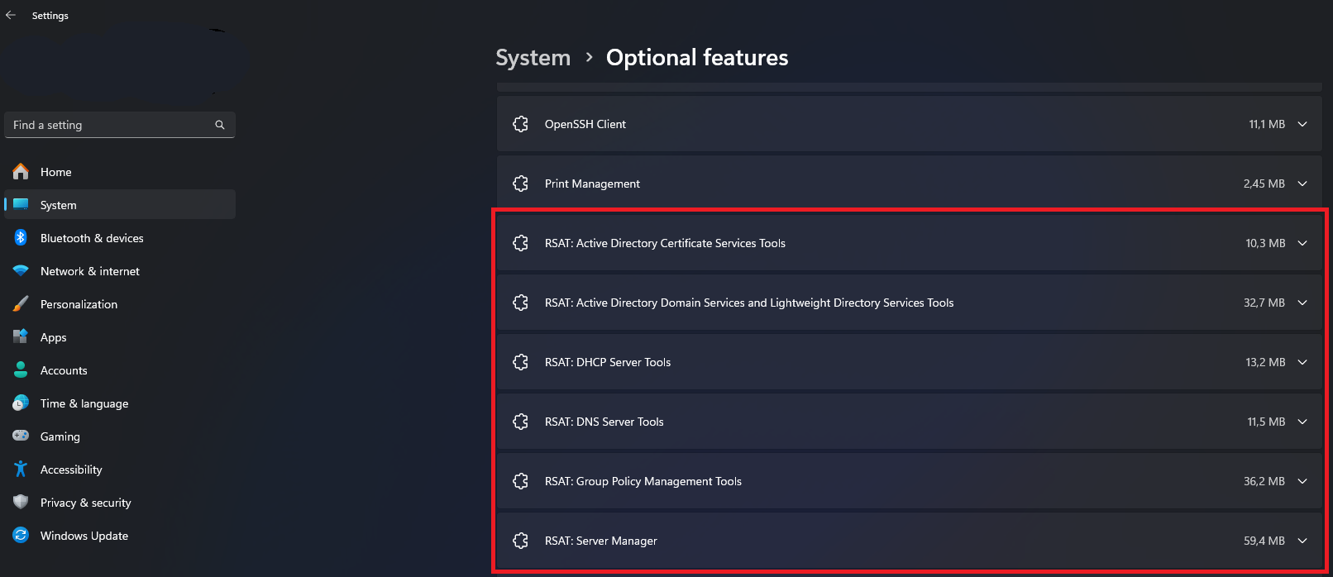This screenshot has height=577, width=1333.
Task: Click puzzle icon beside RSAT DNS Server Tools
Action: [x=520, y=422]
